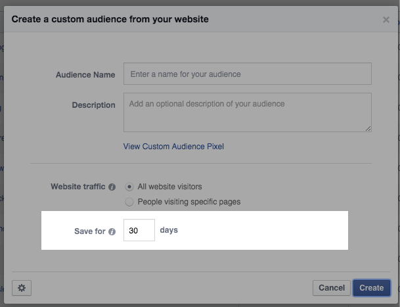Click the "People visiting specific pages" label text
Viewport: 400px width, 307px height.
point(189,202)
